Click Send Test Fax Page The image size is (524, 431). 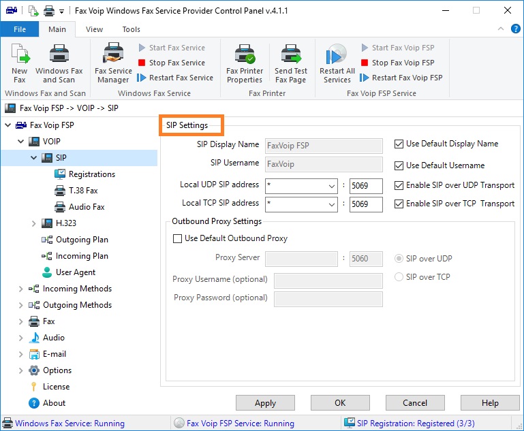(291, 63)
